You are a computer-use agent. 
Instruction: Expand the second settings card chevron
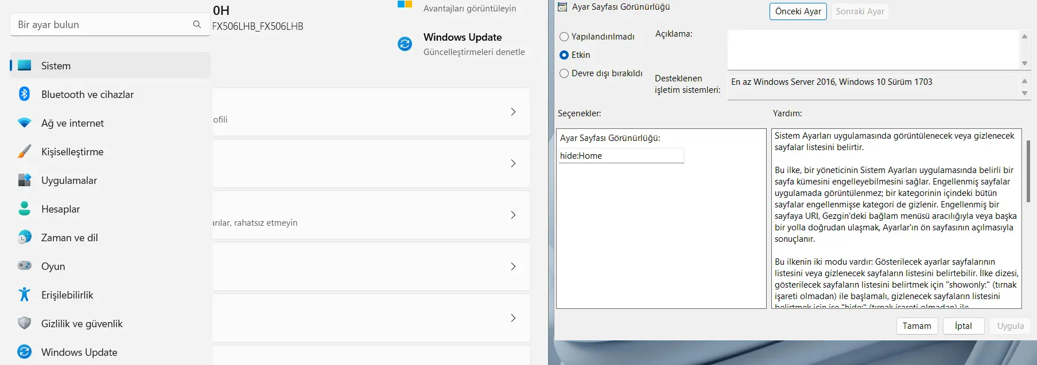coord(513,163)
